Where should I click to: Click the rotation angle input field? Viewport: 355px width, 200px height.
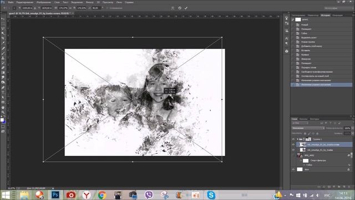96,8
